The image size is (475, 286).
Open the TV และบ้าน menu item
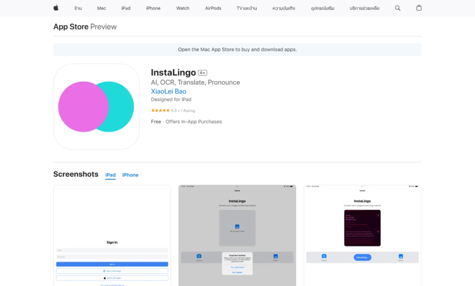tap(246, 8)
